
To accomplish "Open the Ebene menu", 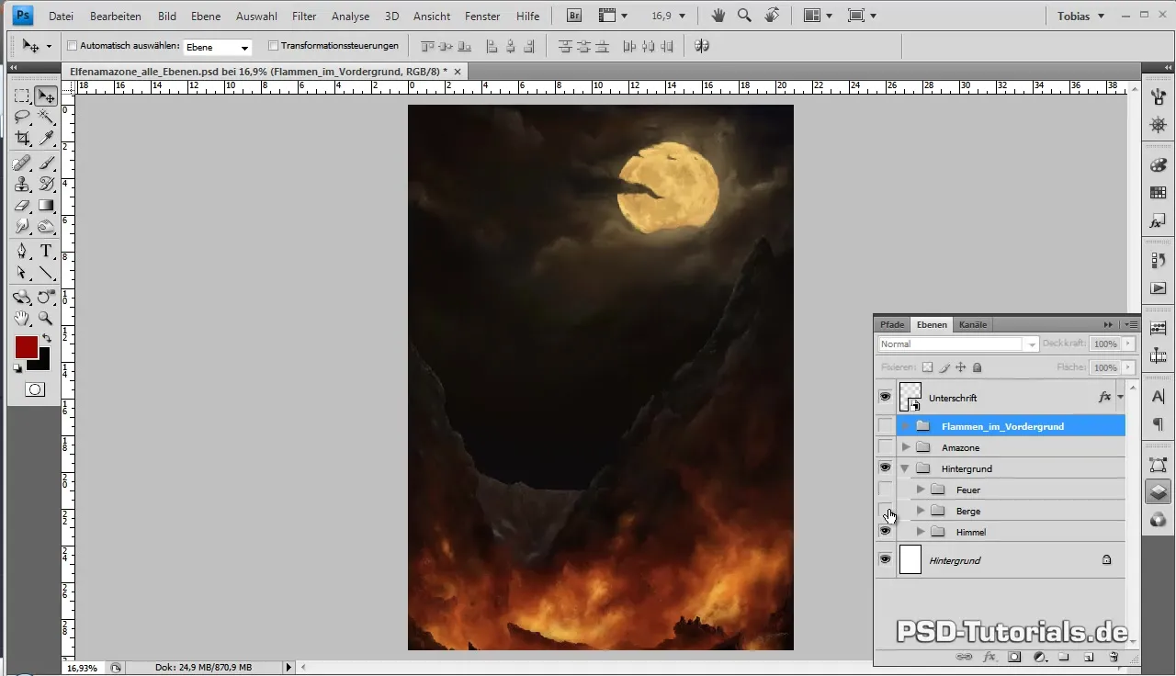I will tap(206, 17).
